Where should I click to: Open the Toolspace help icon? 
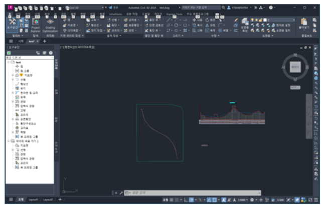[x=51, y=53]
